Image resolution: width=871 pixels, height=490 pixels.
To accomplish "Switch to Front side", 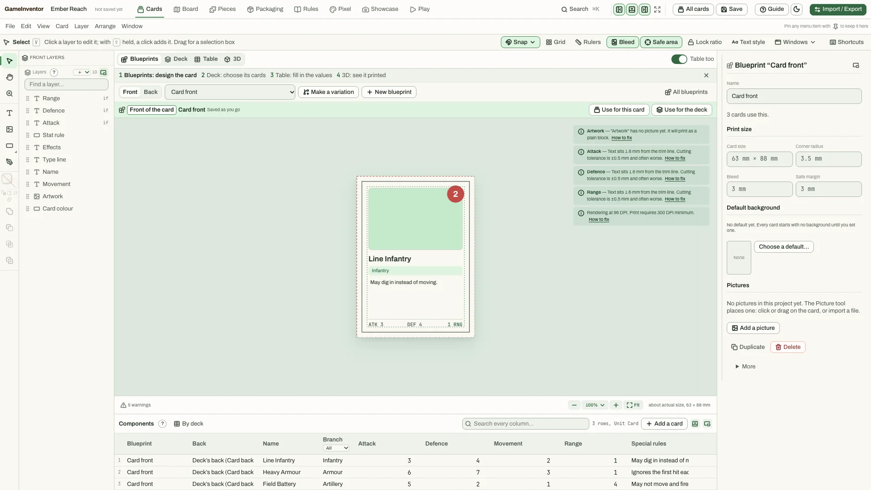I will (x=130, y=92).
